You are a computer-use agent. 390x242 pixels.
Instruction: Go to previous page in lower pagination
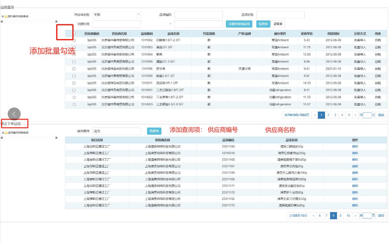click(313, 215)
